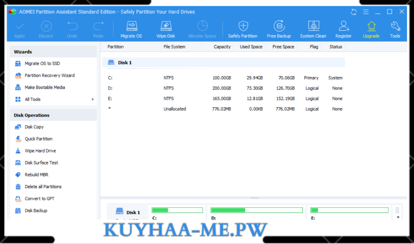Open the System Clean tool
Viewport: 414px width, 244px height.
313,30
